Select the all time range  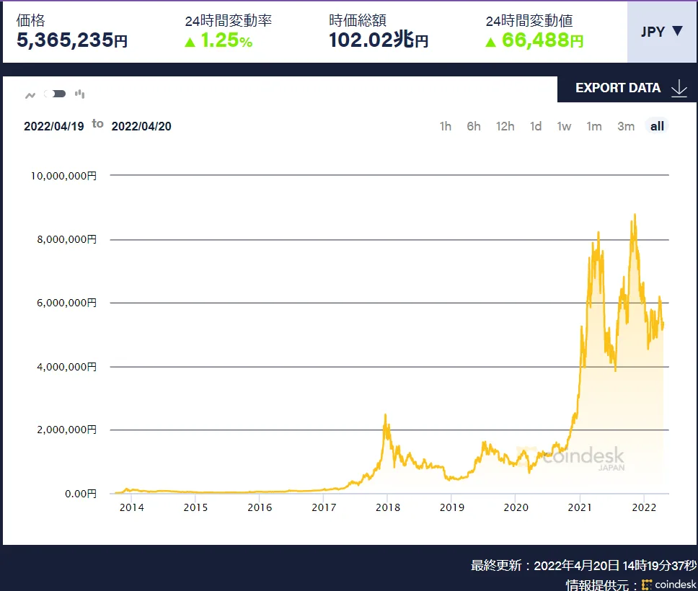[x=657, y=126]
